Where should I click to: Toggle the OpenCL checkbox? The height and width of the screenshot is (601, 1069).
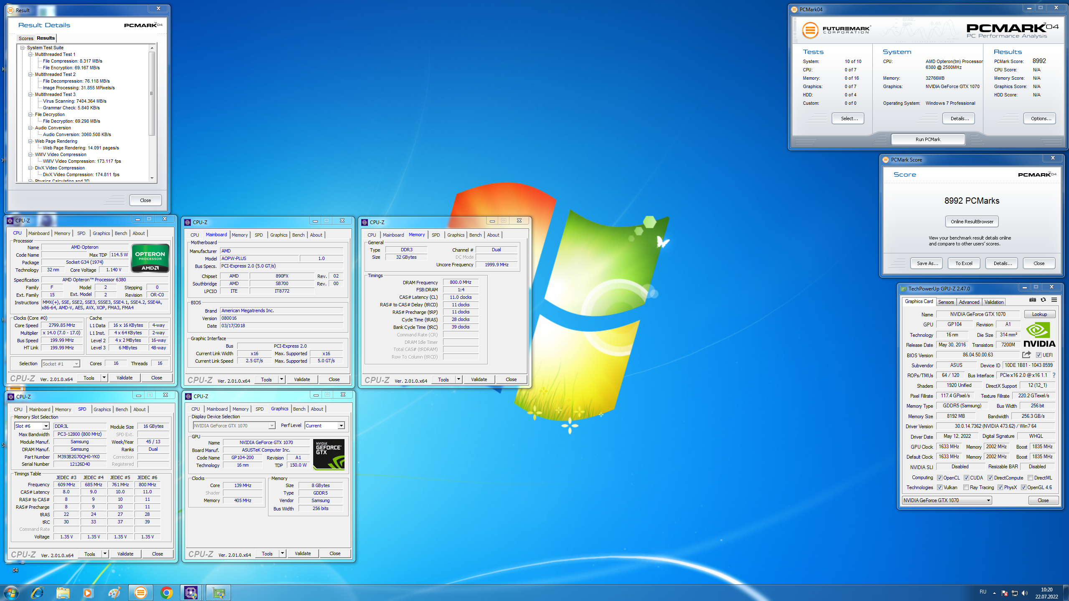[x=940, y=478]
